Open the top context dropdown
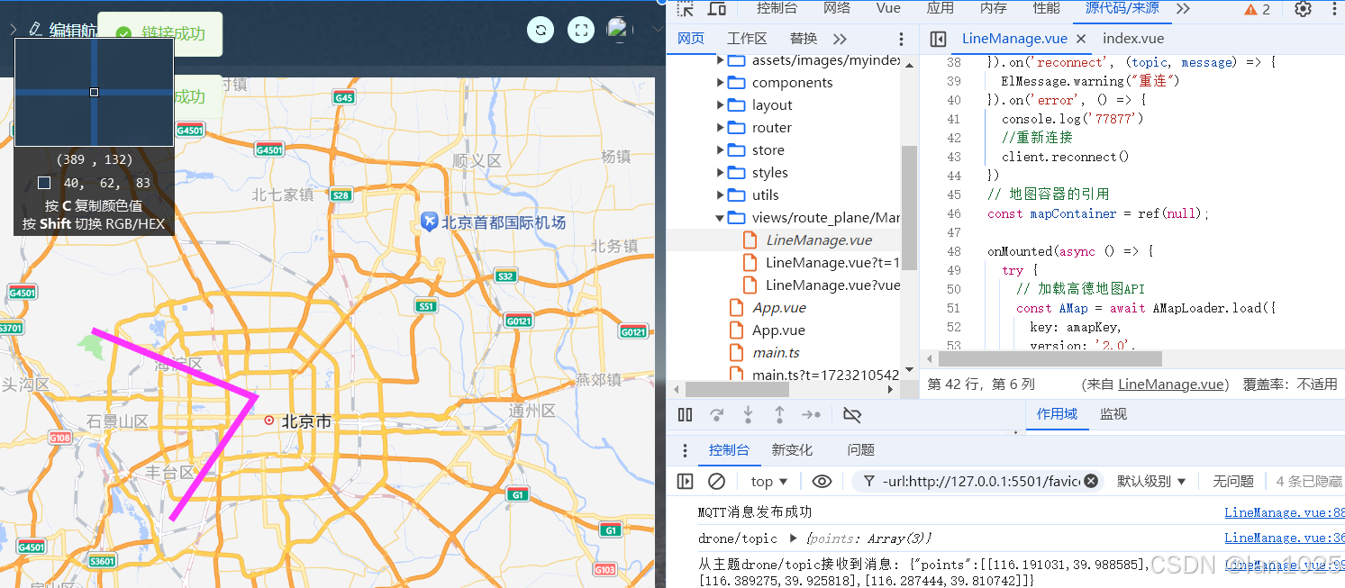This screenshot has height=588, width=1345. 768,481
